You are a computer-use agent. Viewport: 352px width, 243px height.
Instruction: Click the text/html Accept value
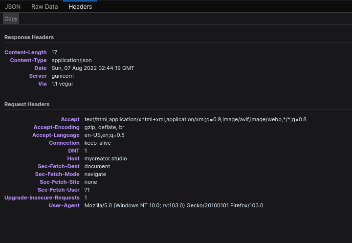pyautogui.click(x=195, y=119)
